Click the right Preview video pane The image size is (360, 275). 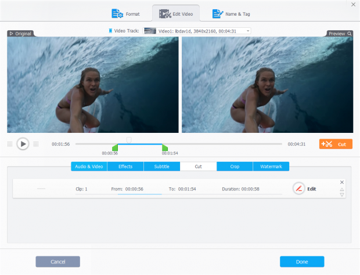[x=268, y=85]
